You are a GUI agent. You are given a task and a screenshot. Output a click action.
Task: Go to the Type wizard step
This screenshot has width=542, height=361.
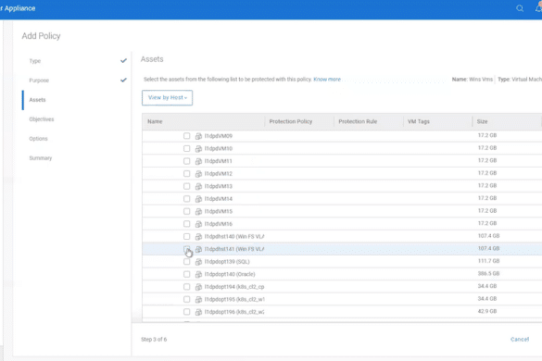35,61
